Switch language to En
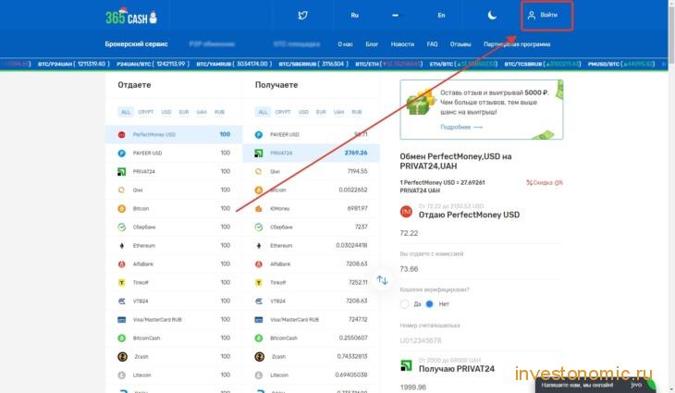675x393 pixels. [441, 15]
